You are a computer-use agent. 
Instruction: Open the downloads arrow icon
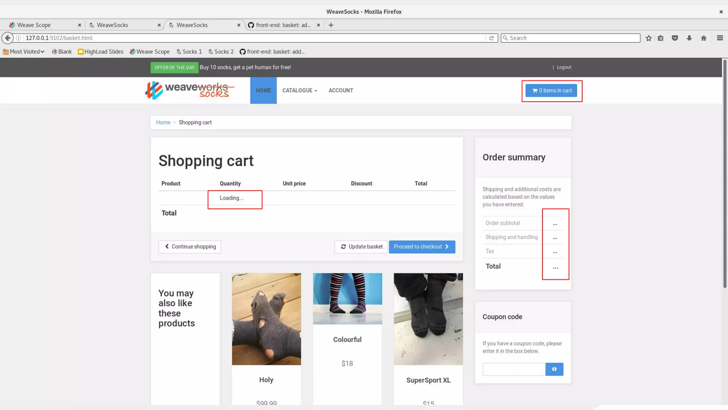pyautogui.click(x=689, y=38)
